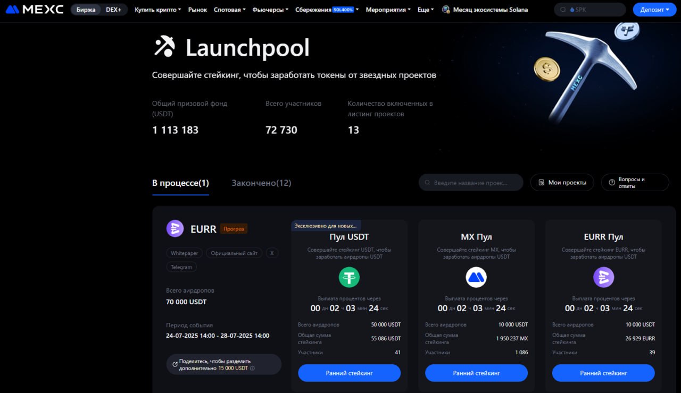This screenshot has width=681, height=393.
Task: Click the 1 950 237 MX staking total
Action: point(512,338)
